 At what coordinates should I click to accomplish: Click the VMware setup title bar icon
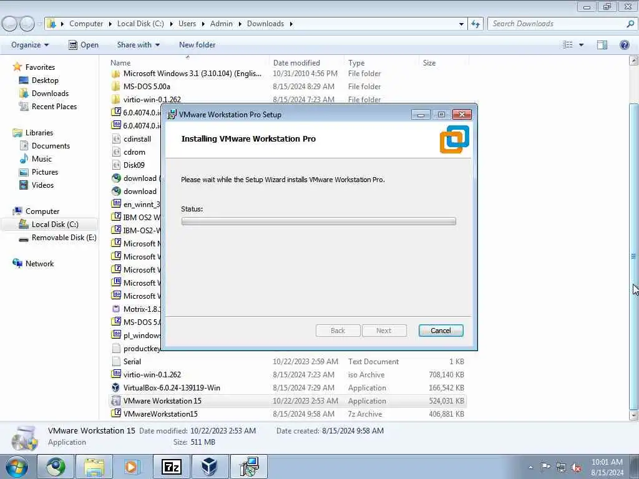172,115
